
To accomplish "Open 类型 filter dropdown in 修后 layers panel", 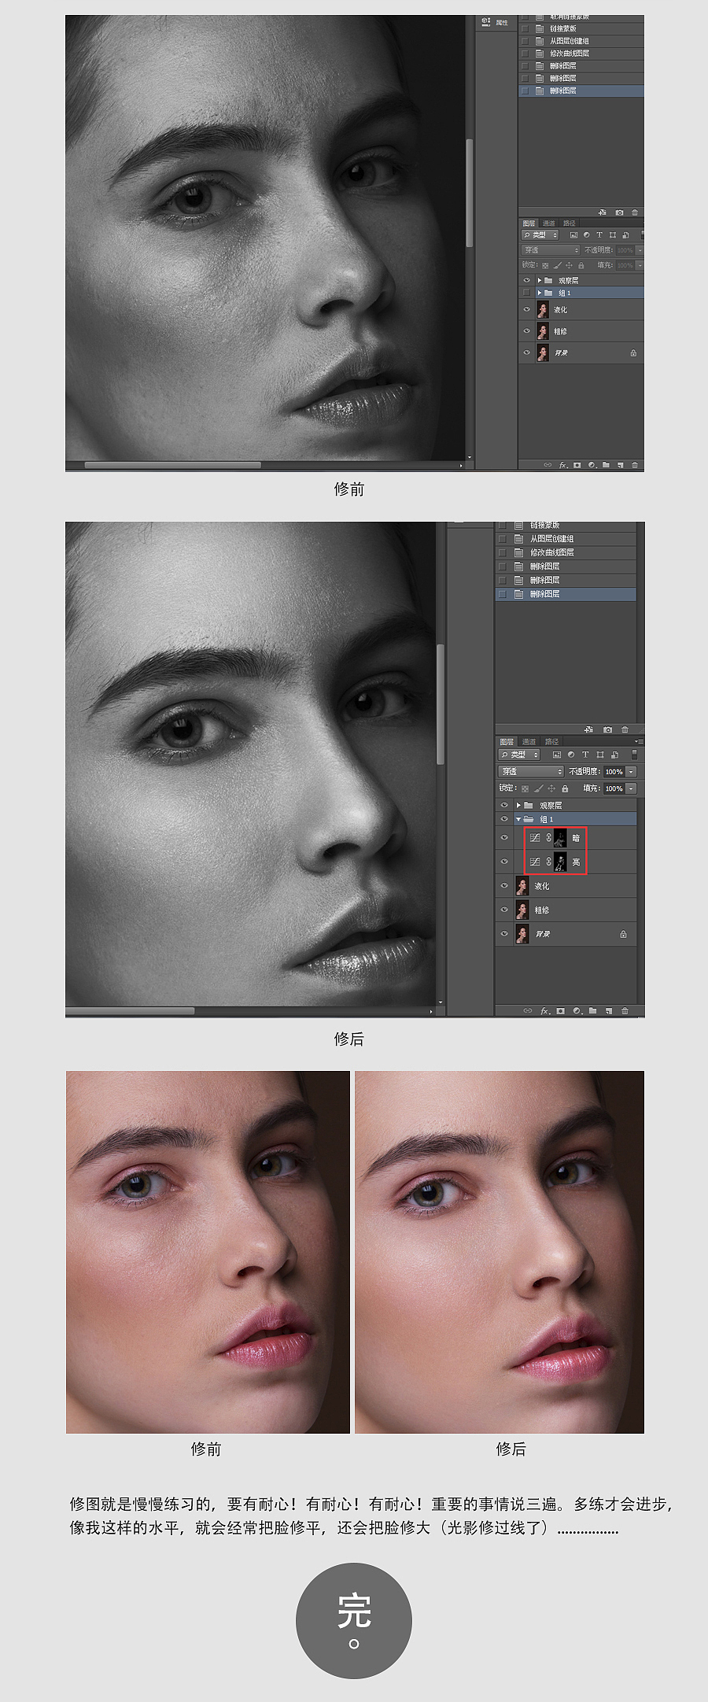I will point(519,755).
